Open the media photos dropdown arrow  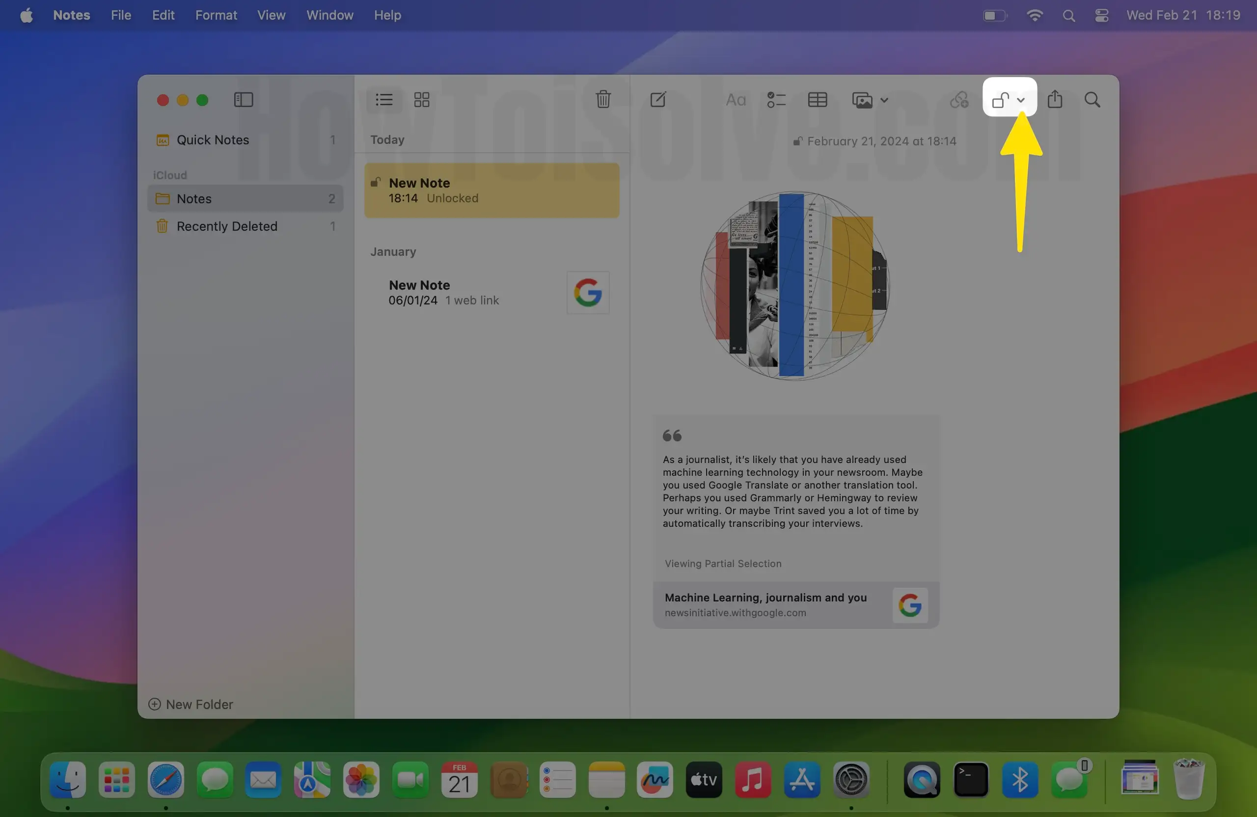click(884, 100)
